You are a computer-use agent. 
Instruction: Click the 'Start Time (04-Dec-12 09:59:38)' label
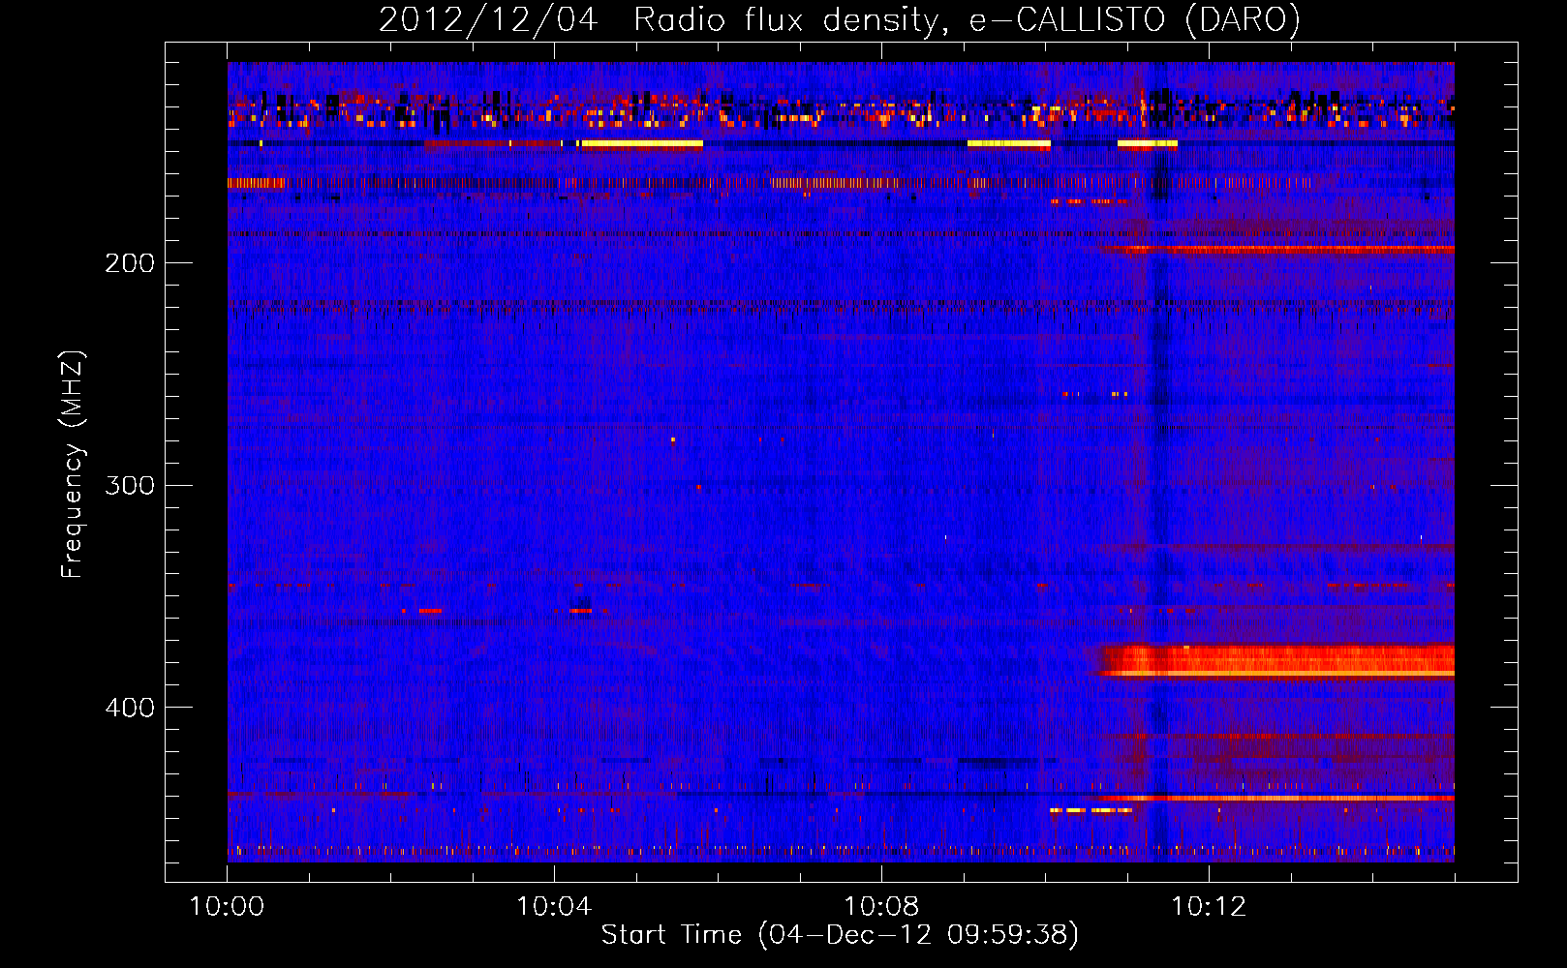840,934
